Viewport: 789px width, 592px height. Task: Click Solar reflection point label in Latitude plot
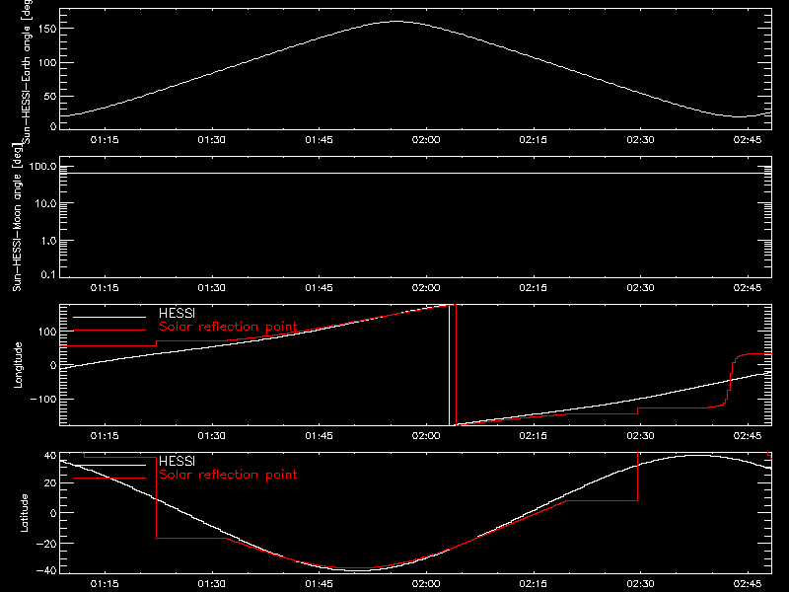coord(228,475)
